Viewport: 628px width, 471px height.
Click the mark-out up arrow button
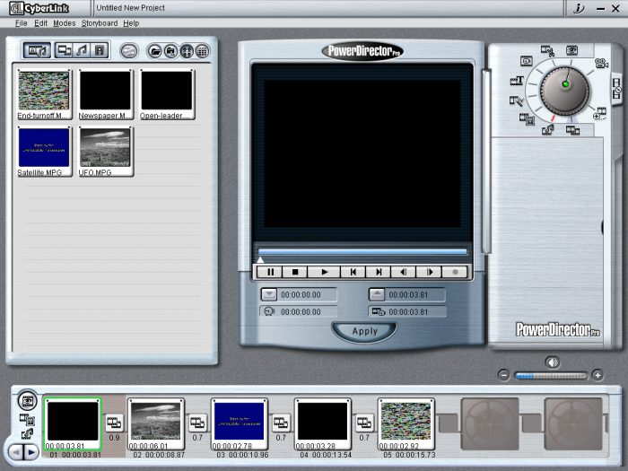(378, 294)
